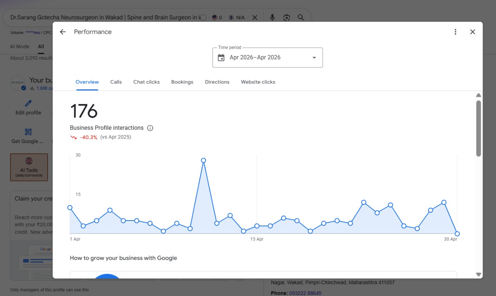496x296 pixels.
Task: Click the '176' interactions number
Action: [84, 111]
